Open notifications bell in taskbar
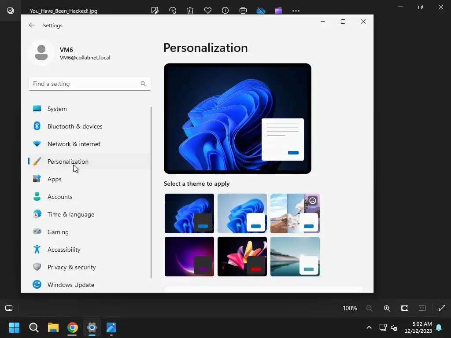Screen dimensions: 451x338 click(439, 327)
